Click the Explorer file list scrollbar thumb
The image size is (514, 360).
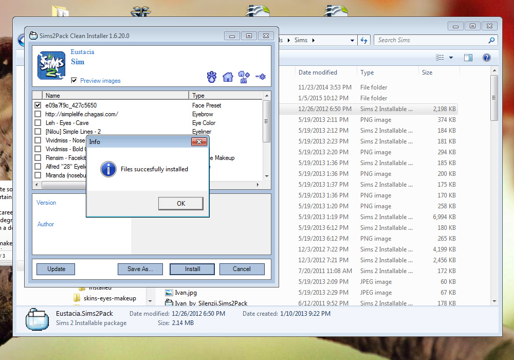494,98
